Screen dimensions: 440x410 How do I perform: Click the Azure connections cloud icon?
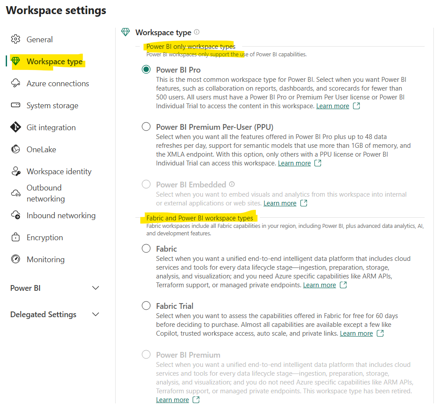[x=16, y=83]
